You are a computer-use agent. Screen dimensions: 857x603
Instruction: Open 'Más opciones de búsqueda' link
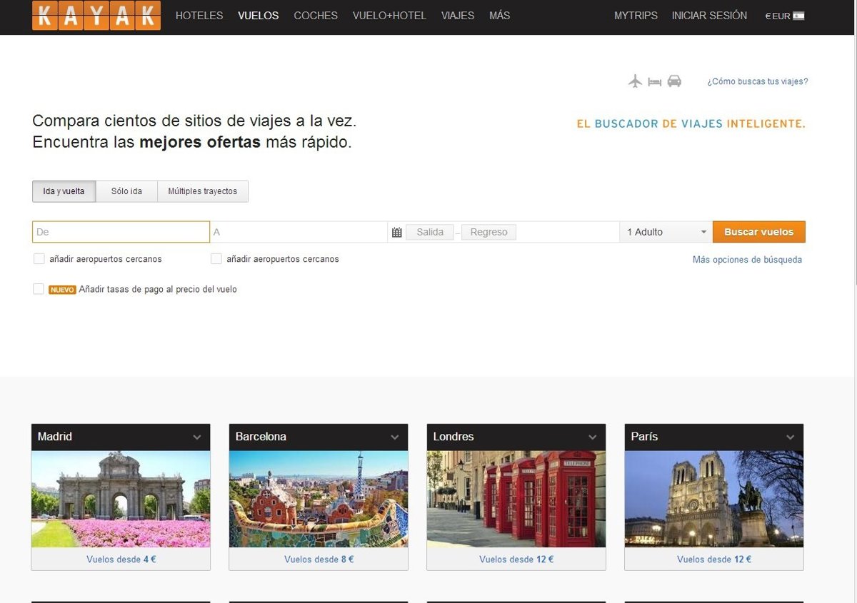[x=747, y=260]
